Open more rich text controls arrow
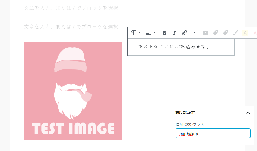This screenshot has height=151, width=257. click(x=194, y=33)
